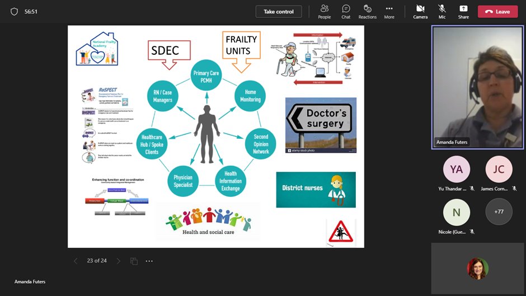Click the Second Opinion Network circle
The width and height of the screenshot is (526, 296).
[261, 144]
